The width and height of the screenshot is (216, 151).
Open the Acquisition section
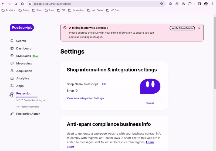pyautogui.click(x=24, y=71)
